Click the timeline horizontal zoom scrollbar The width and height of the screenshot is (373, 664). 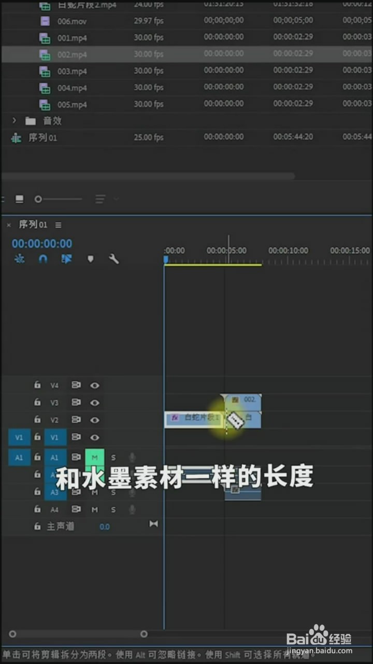78,634
